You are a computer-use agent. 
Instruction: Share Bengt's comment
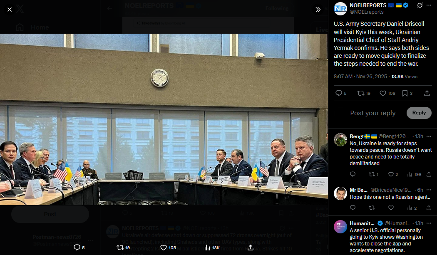click(429, 174)
